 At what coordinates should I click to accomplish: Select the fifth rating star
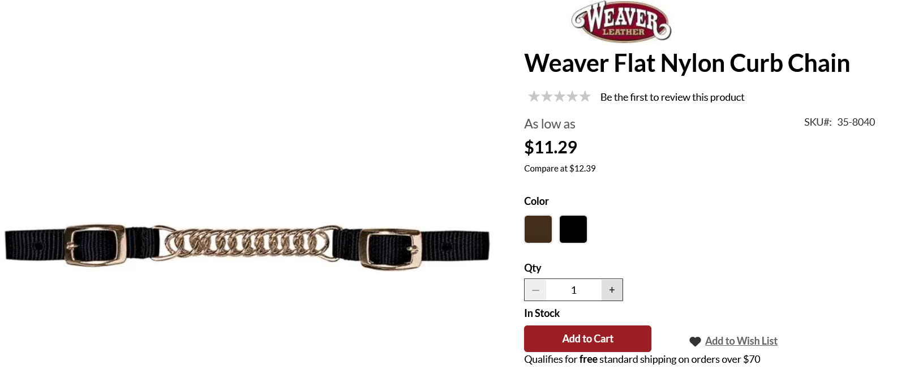pos(585,97)
